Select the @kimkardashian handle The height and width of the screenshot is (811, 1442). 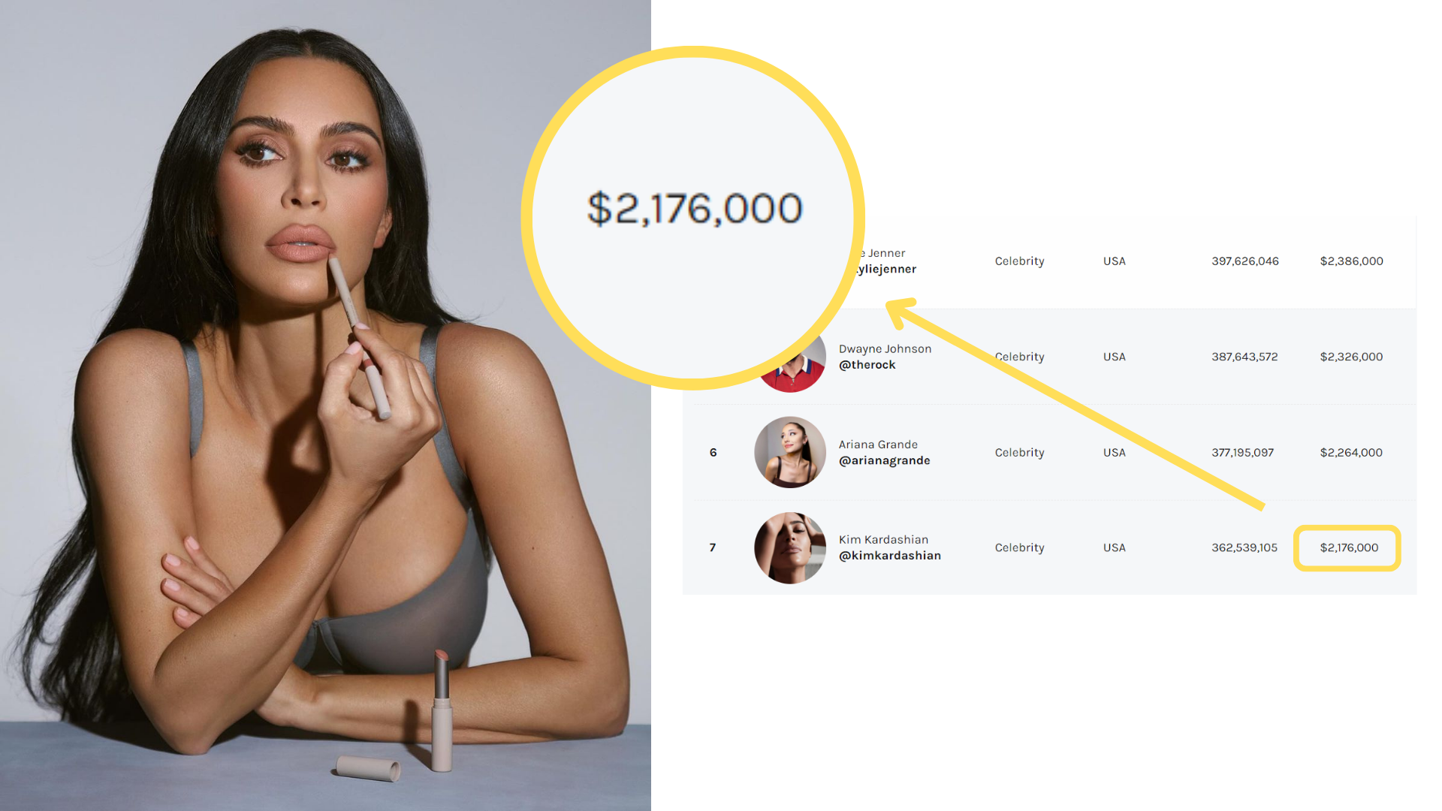(x=889, y=556)
